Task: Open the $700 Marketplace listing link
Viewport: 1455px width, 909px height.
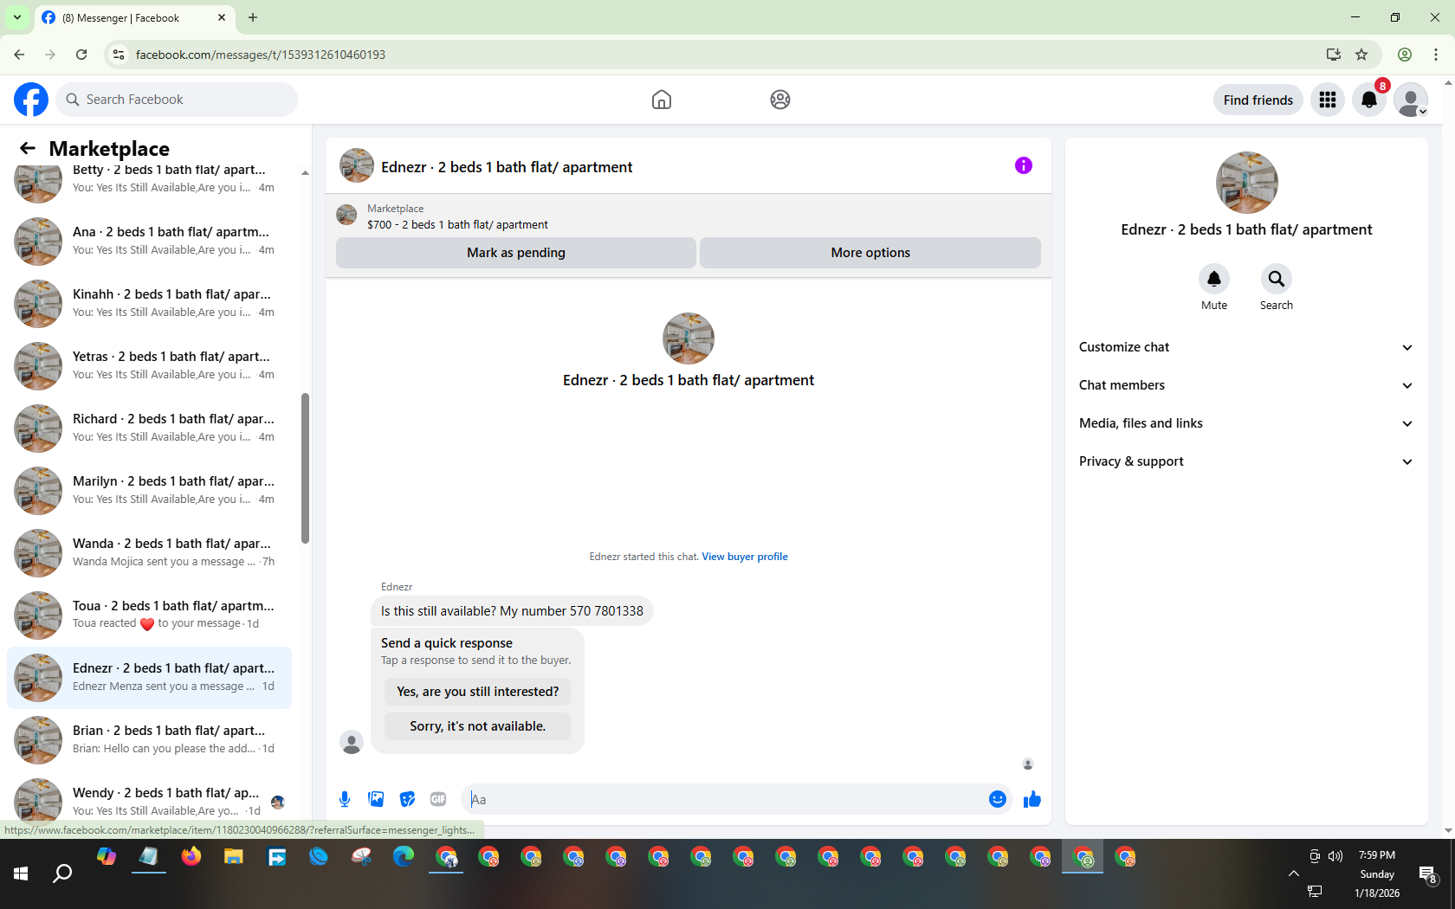Action: coord(457,224)
